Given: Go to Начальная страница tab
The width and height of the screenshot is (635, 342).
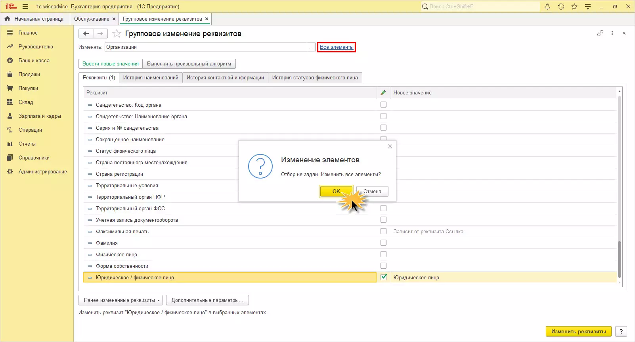Looking at the screenshot, I should [x=39, y=19].
